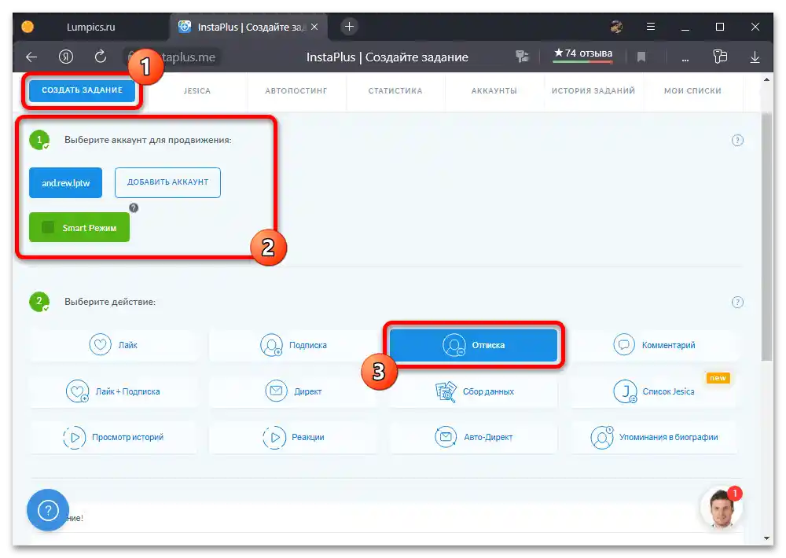Click the address bar showing instaplus.me
This screenshot has width=786, height=558.
point(172,57)
